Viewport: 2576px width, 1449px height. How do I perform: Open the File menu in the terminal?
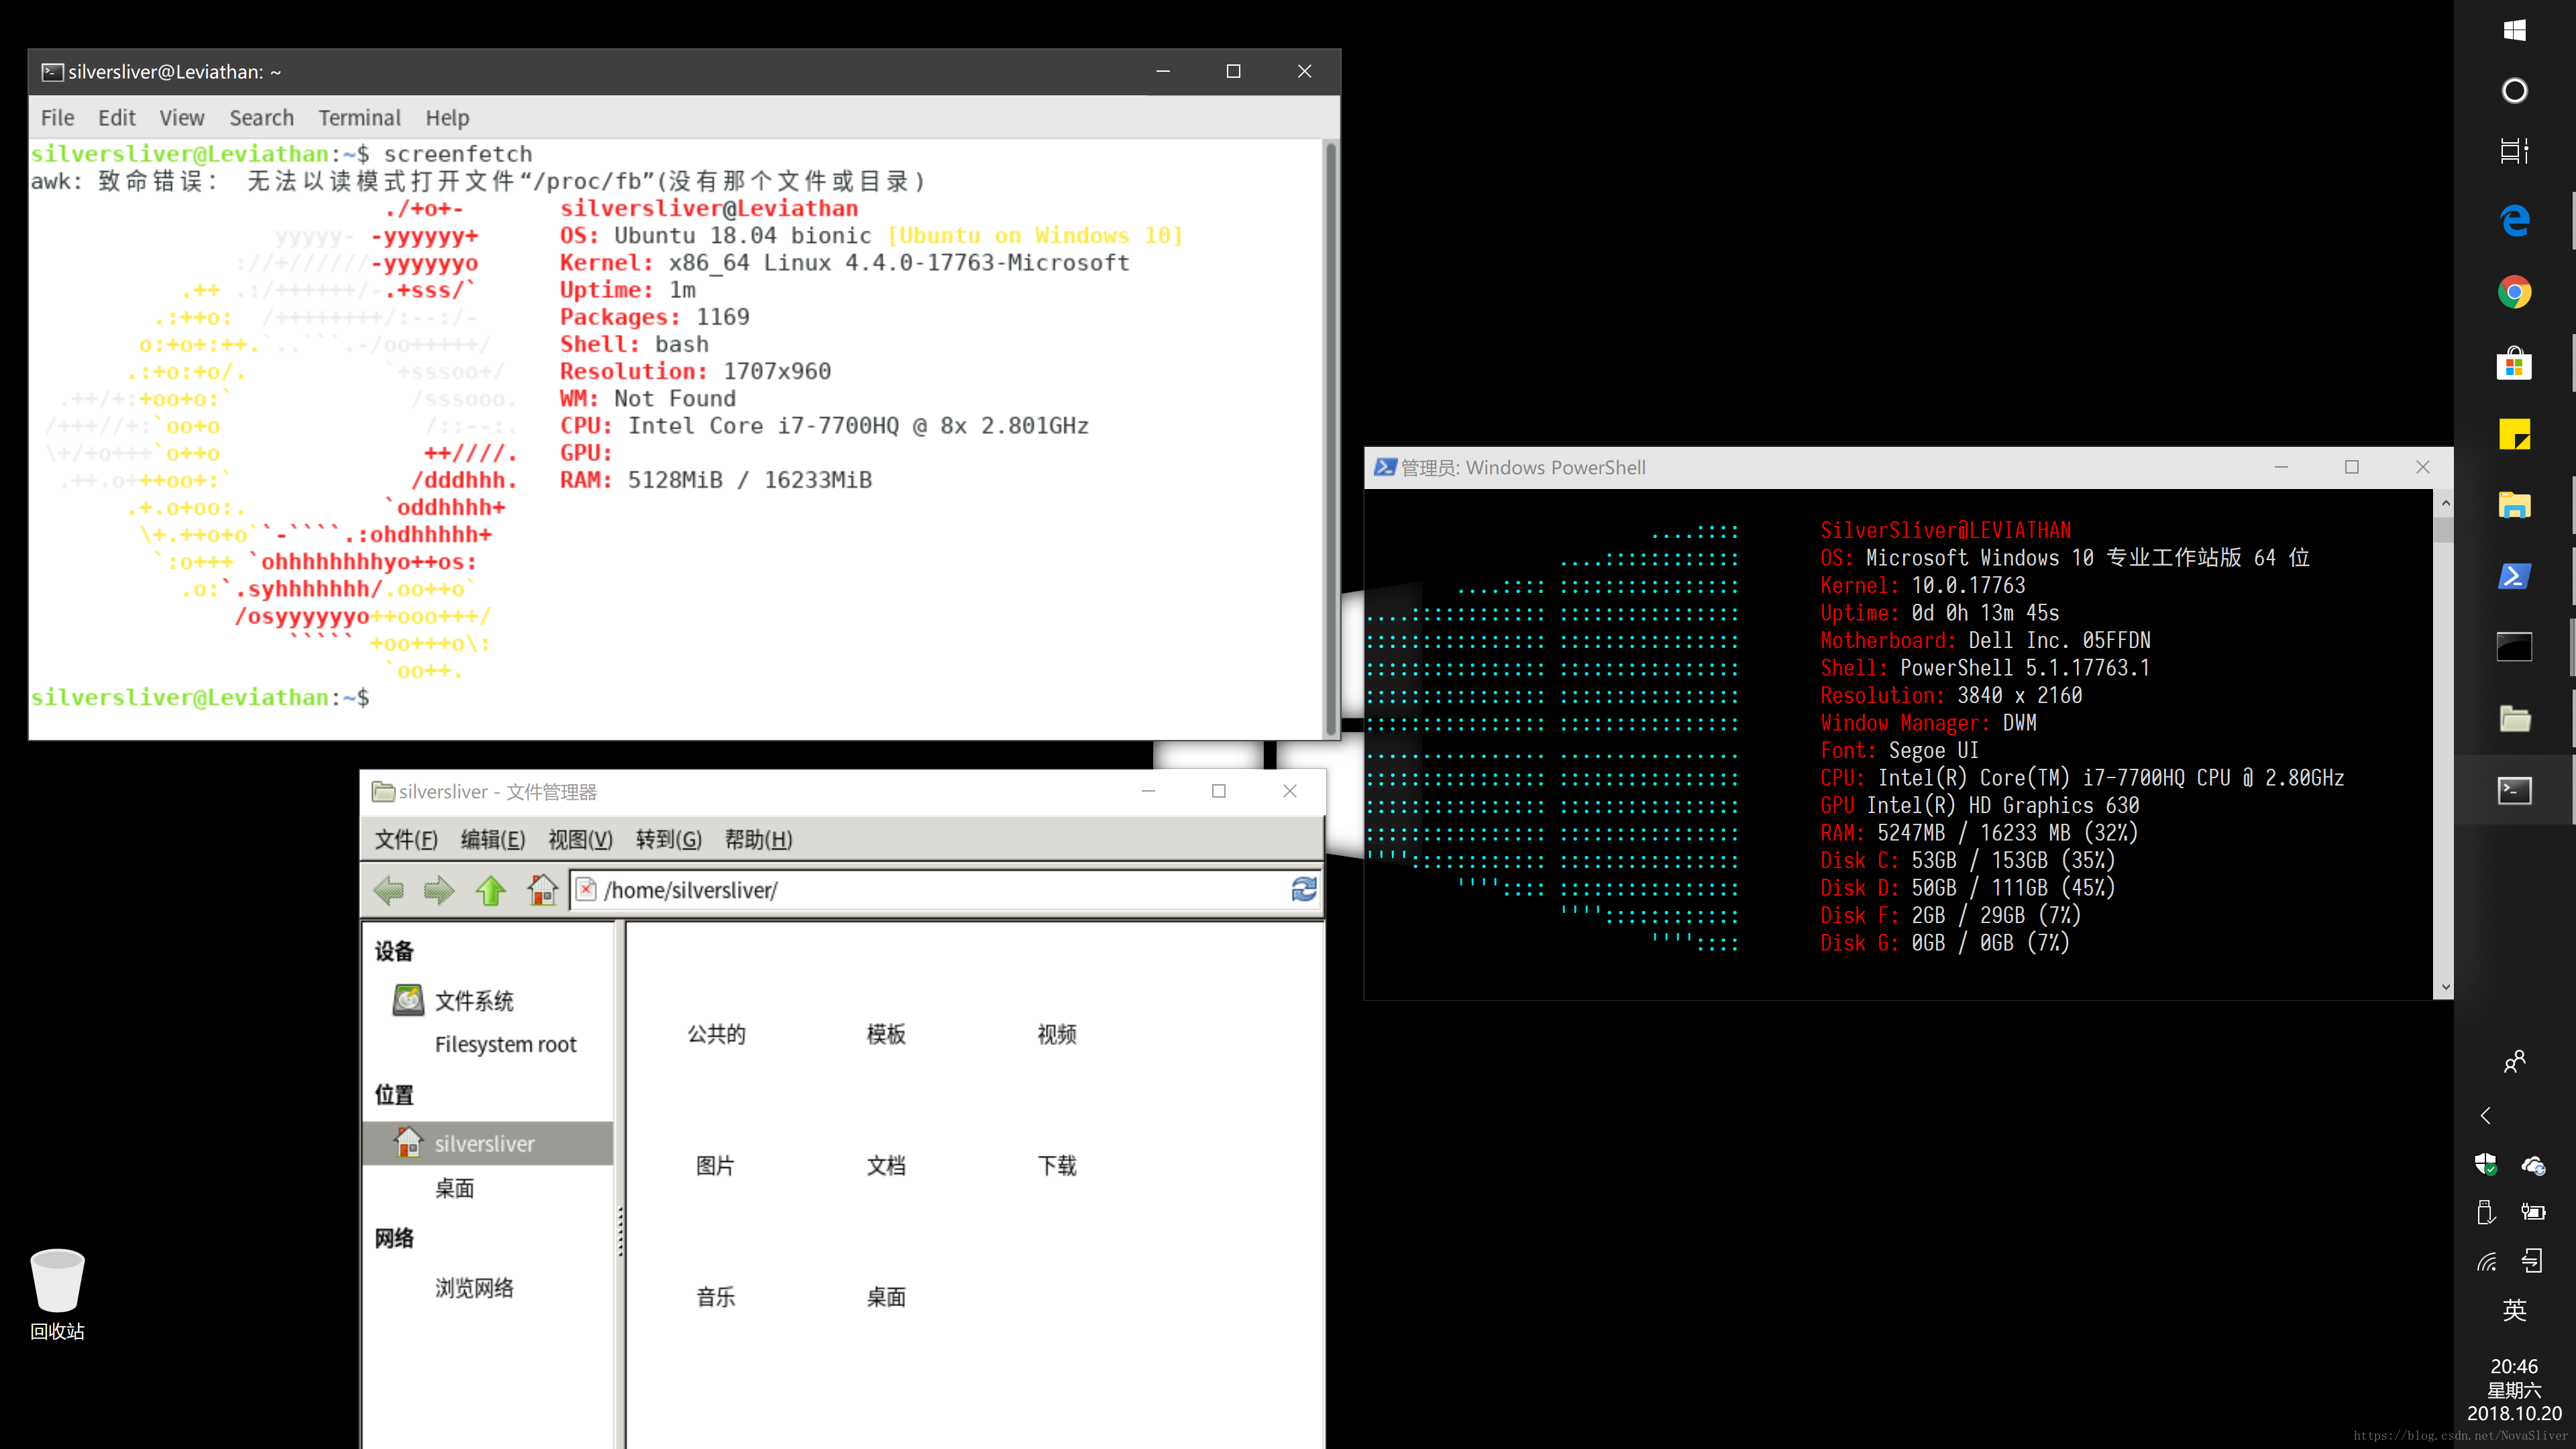[x=57, y=118]
